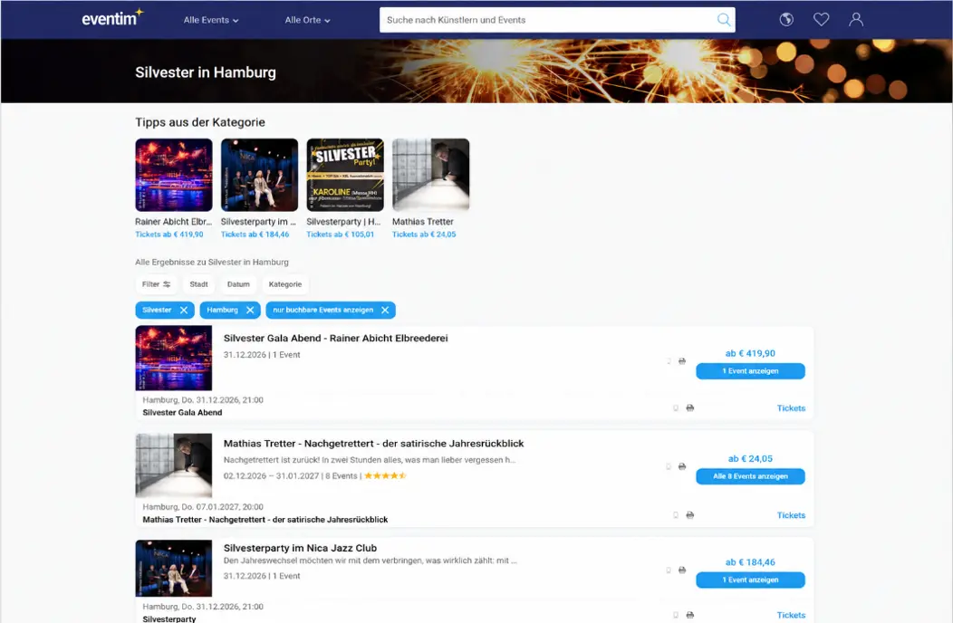
Task: Click the star rating for Mathias Tretter
Action: click(x=385, y=476)
